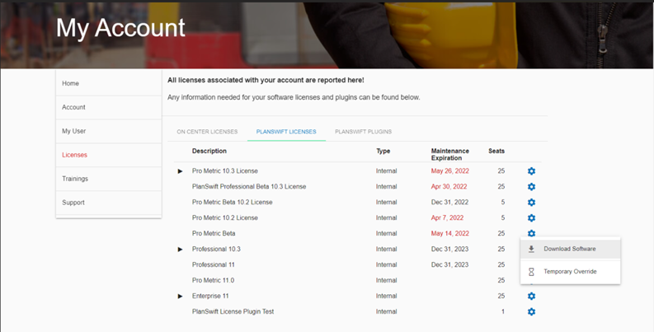
Task: Select the PlanSwift Licenses tab
Action: pos(286,132)
